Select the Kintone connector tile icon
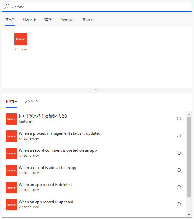 pyautogui.click(x=21, y=39)
